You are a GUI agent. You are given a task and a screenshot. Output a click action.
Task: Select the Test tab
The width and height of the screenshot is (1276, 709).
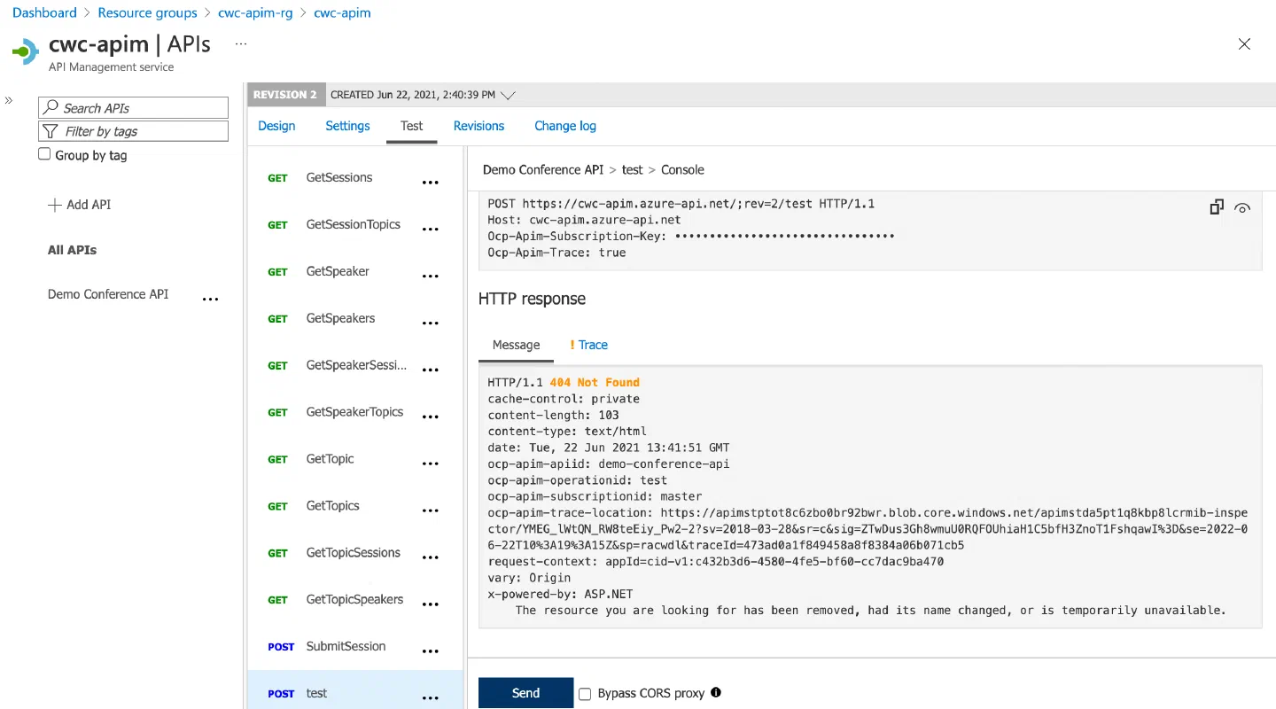pos(412,126)
